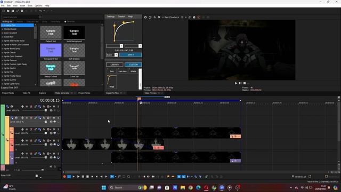This screenshot has width=341, height=192.
Task: Go to end of project transport button
Action: point(97,177)
